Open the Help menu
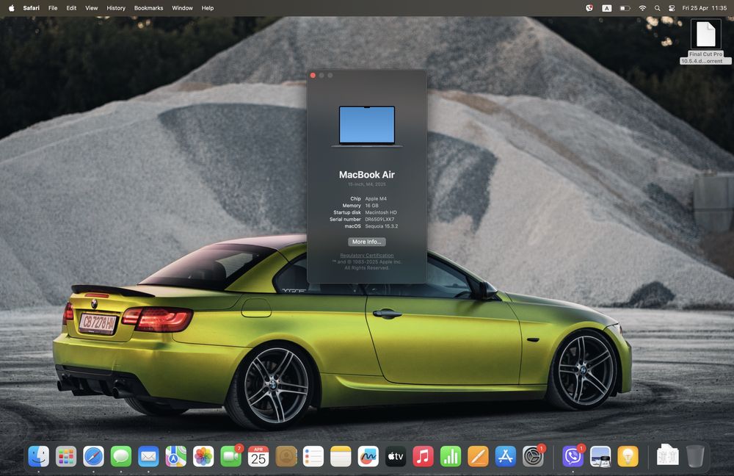734x476 pixels. 208,8
